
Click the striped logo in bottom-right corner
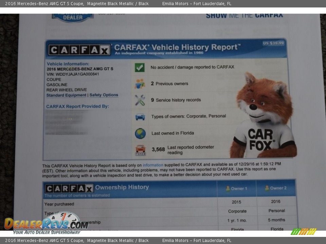304,231
